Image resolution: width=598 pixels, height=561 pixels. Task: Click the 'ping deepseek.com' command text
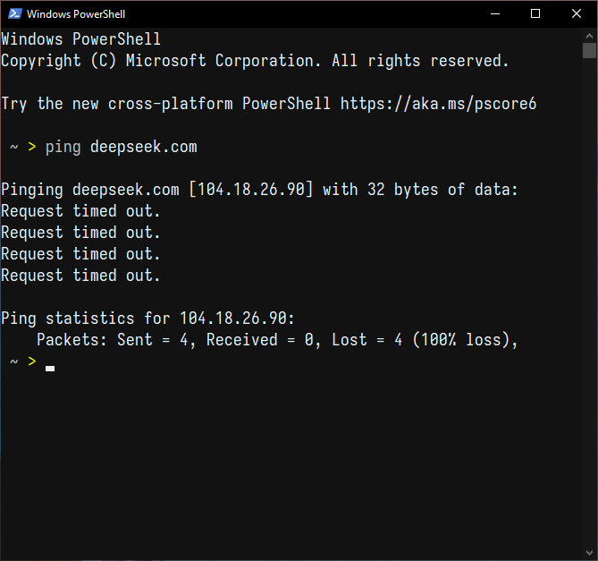(x=122, y=148)
